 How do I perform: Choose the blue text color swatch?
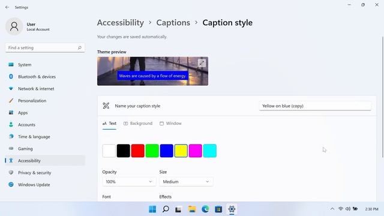coord(167,151)
